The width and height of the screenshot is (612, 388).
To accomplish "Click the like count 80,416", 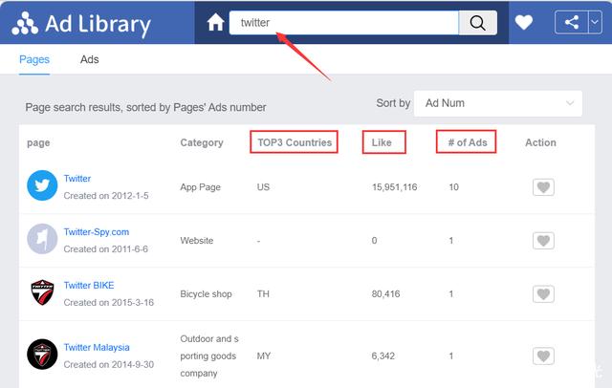I will click(x=385, y=294).
